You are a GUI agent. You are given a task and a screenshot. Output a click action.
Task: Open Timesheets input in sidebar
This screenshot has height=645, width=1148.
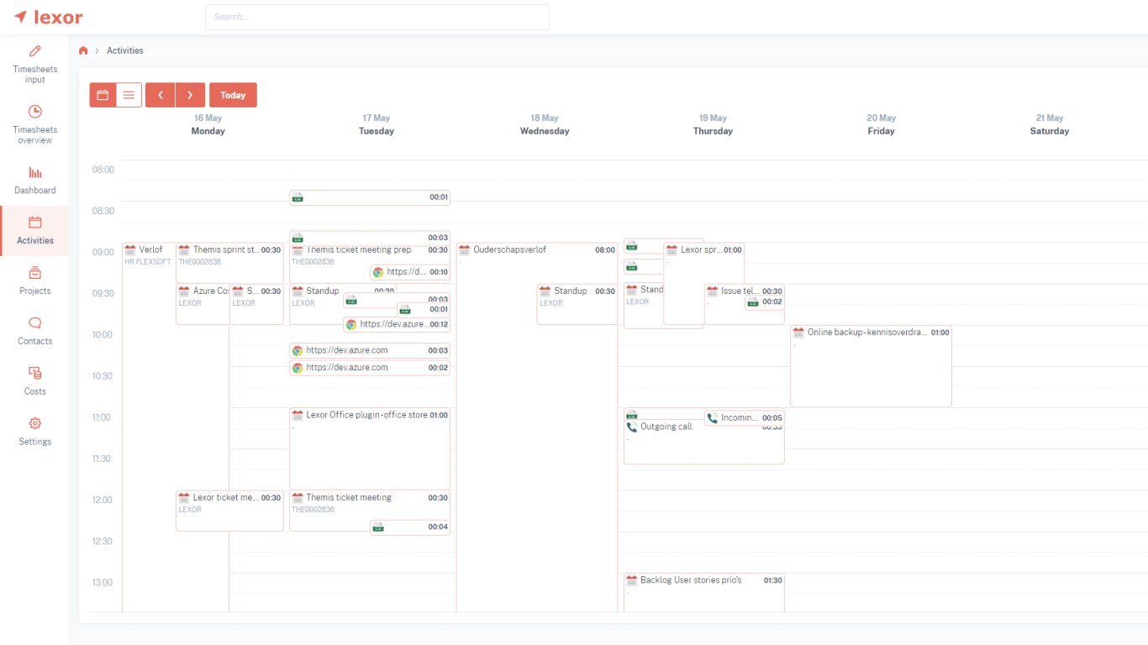tap(34, 65)
